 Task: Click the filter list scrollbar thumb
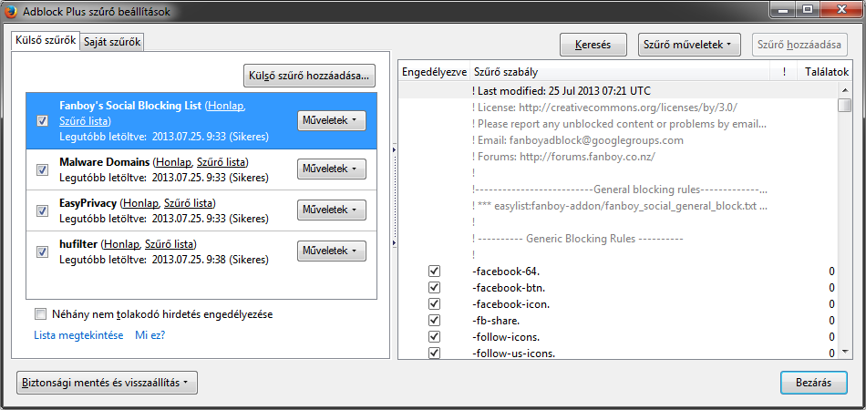(844, 106)
